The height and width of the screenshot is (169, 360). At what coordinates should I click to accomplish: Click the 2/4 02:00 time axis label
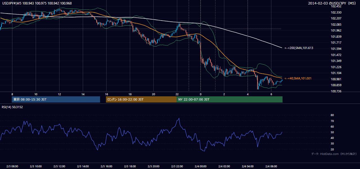[x=224, y=166]
